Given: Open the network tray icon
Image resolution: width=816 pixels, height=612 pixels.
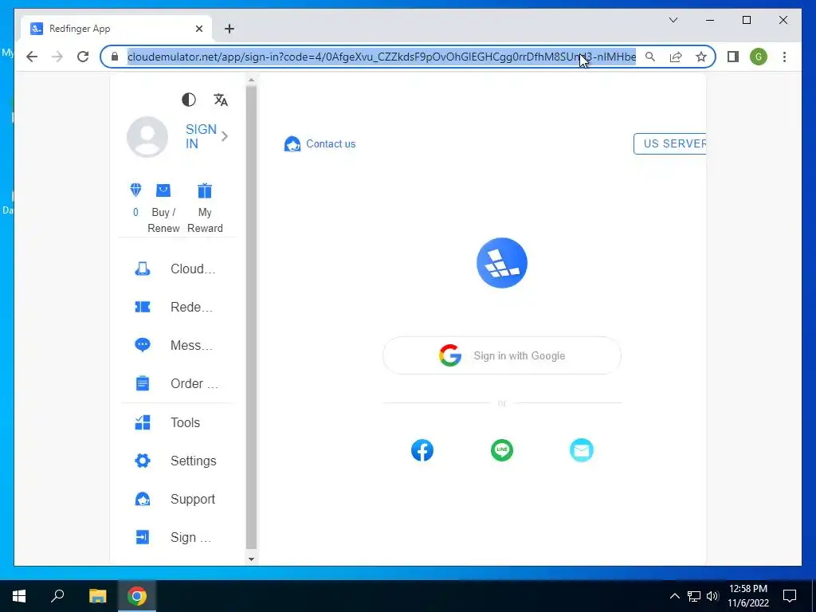Looking at the screenshot, I should (x=694, y=596).
